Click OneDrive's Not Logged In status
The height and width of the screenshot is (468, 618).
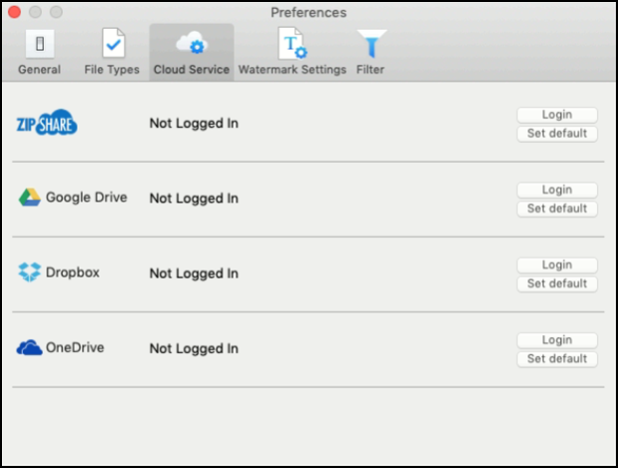[194, 349]
